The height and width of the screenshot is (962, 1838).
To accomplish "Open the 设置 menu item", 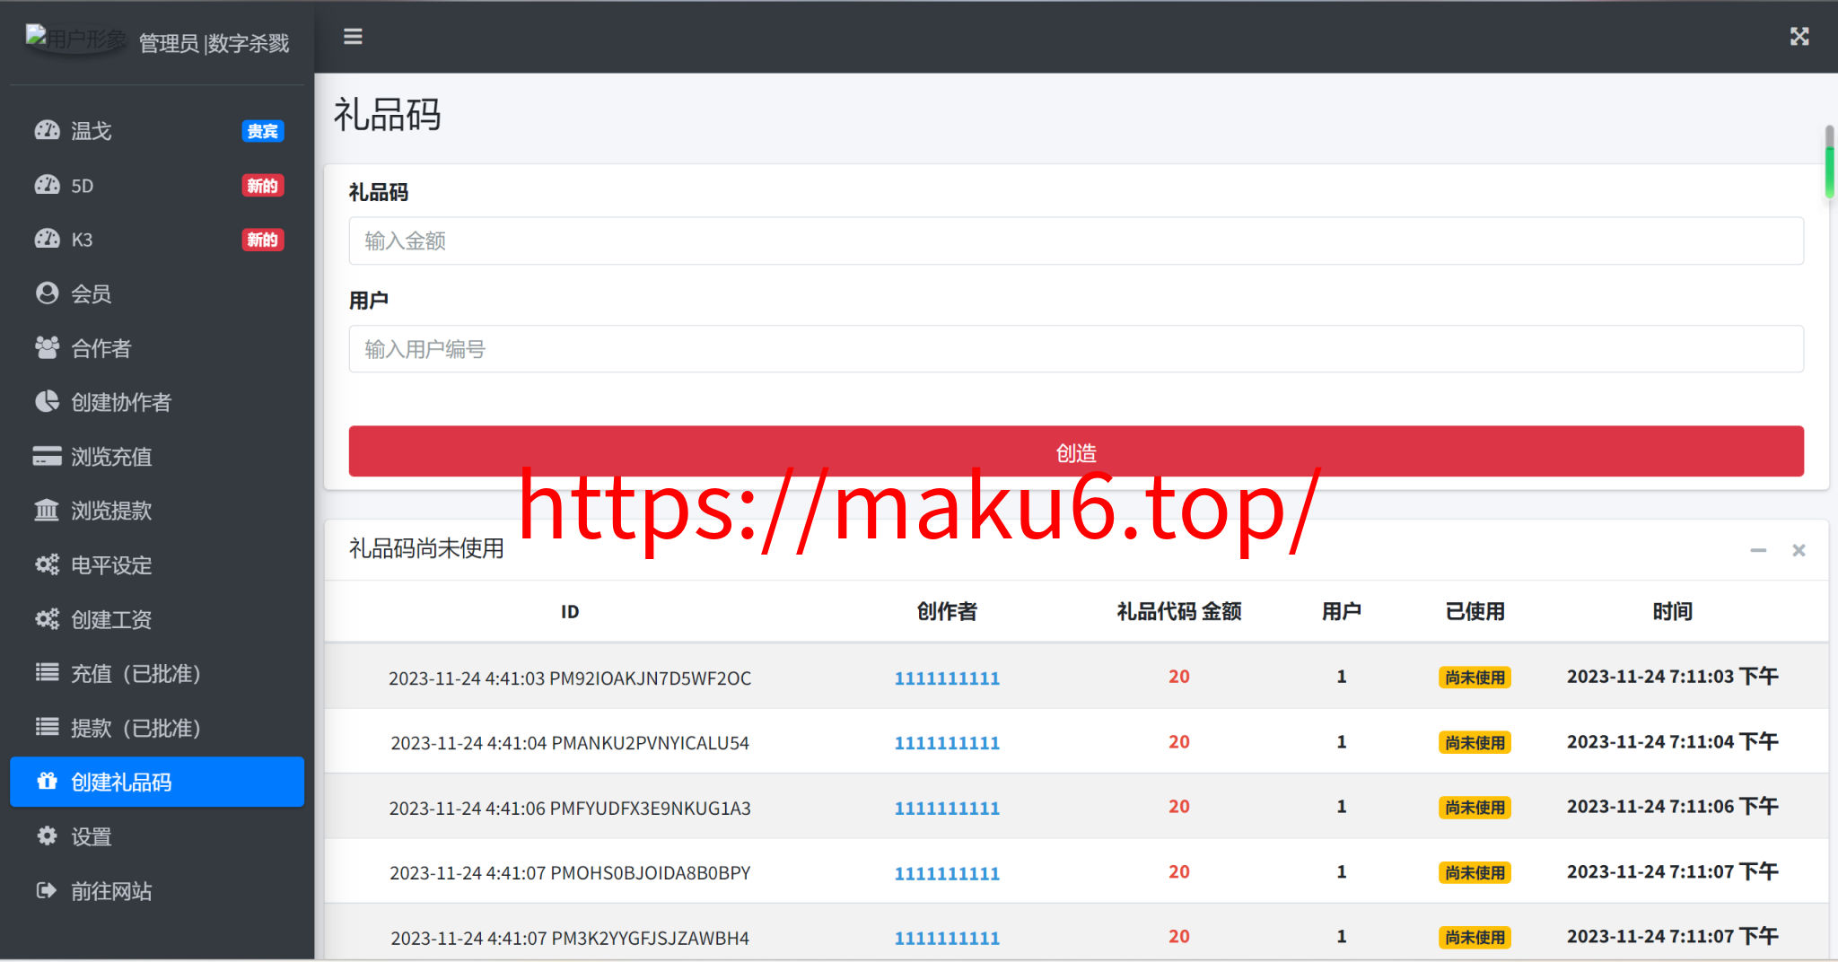I will 157,835.
